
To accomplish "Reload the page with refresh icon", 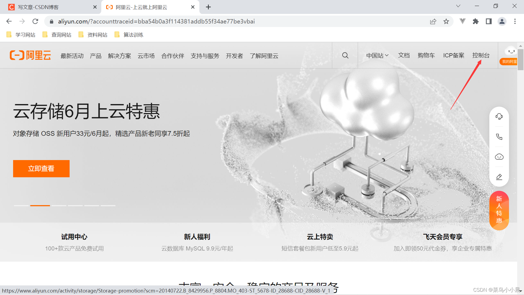I will (x=35, y=21).
